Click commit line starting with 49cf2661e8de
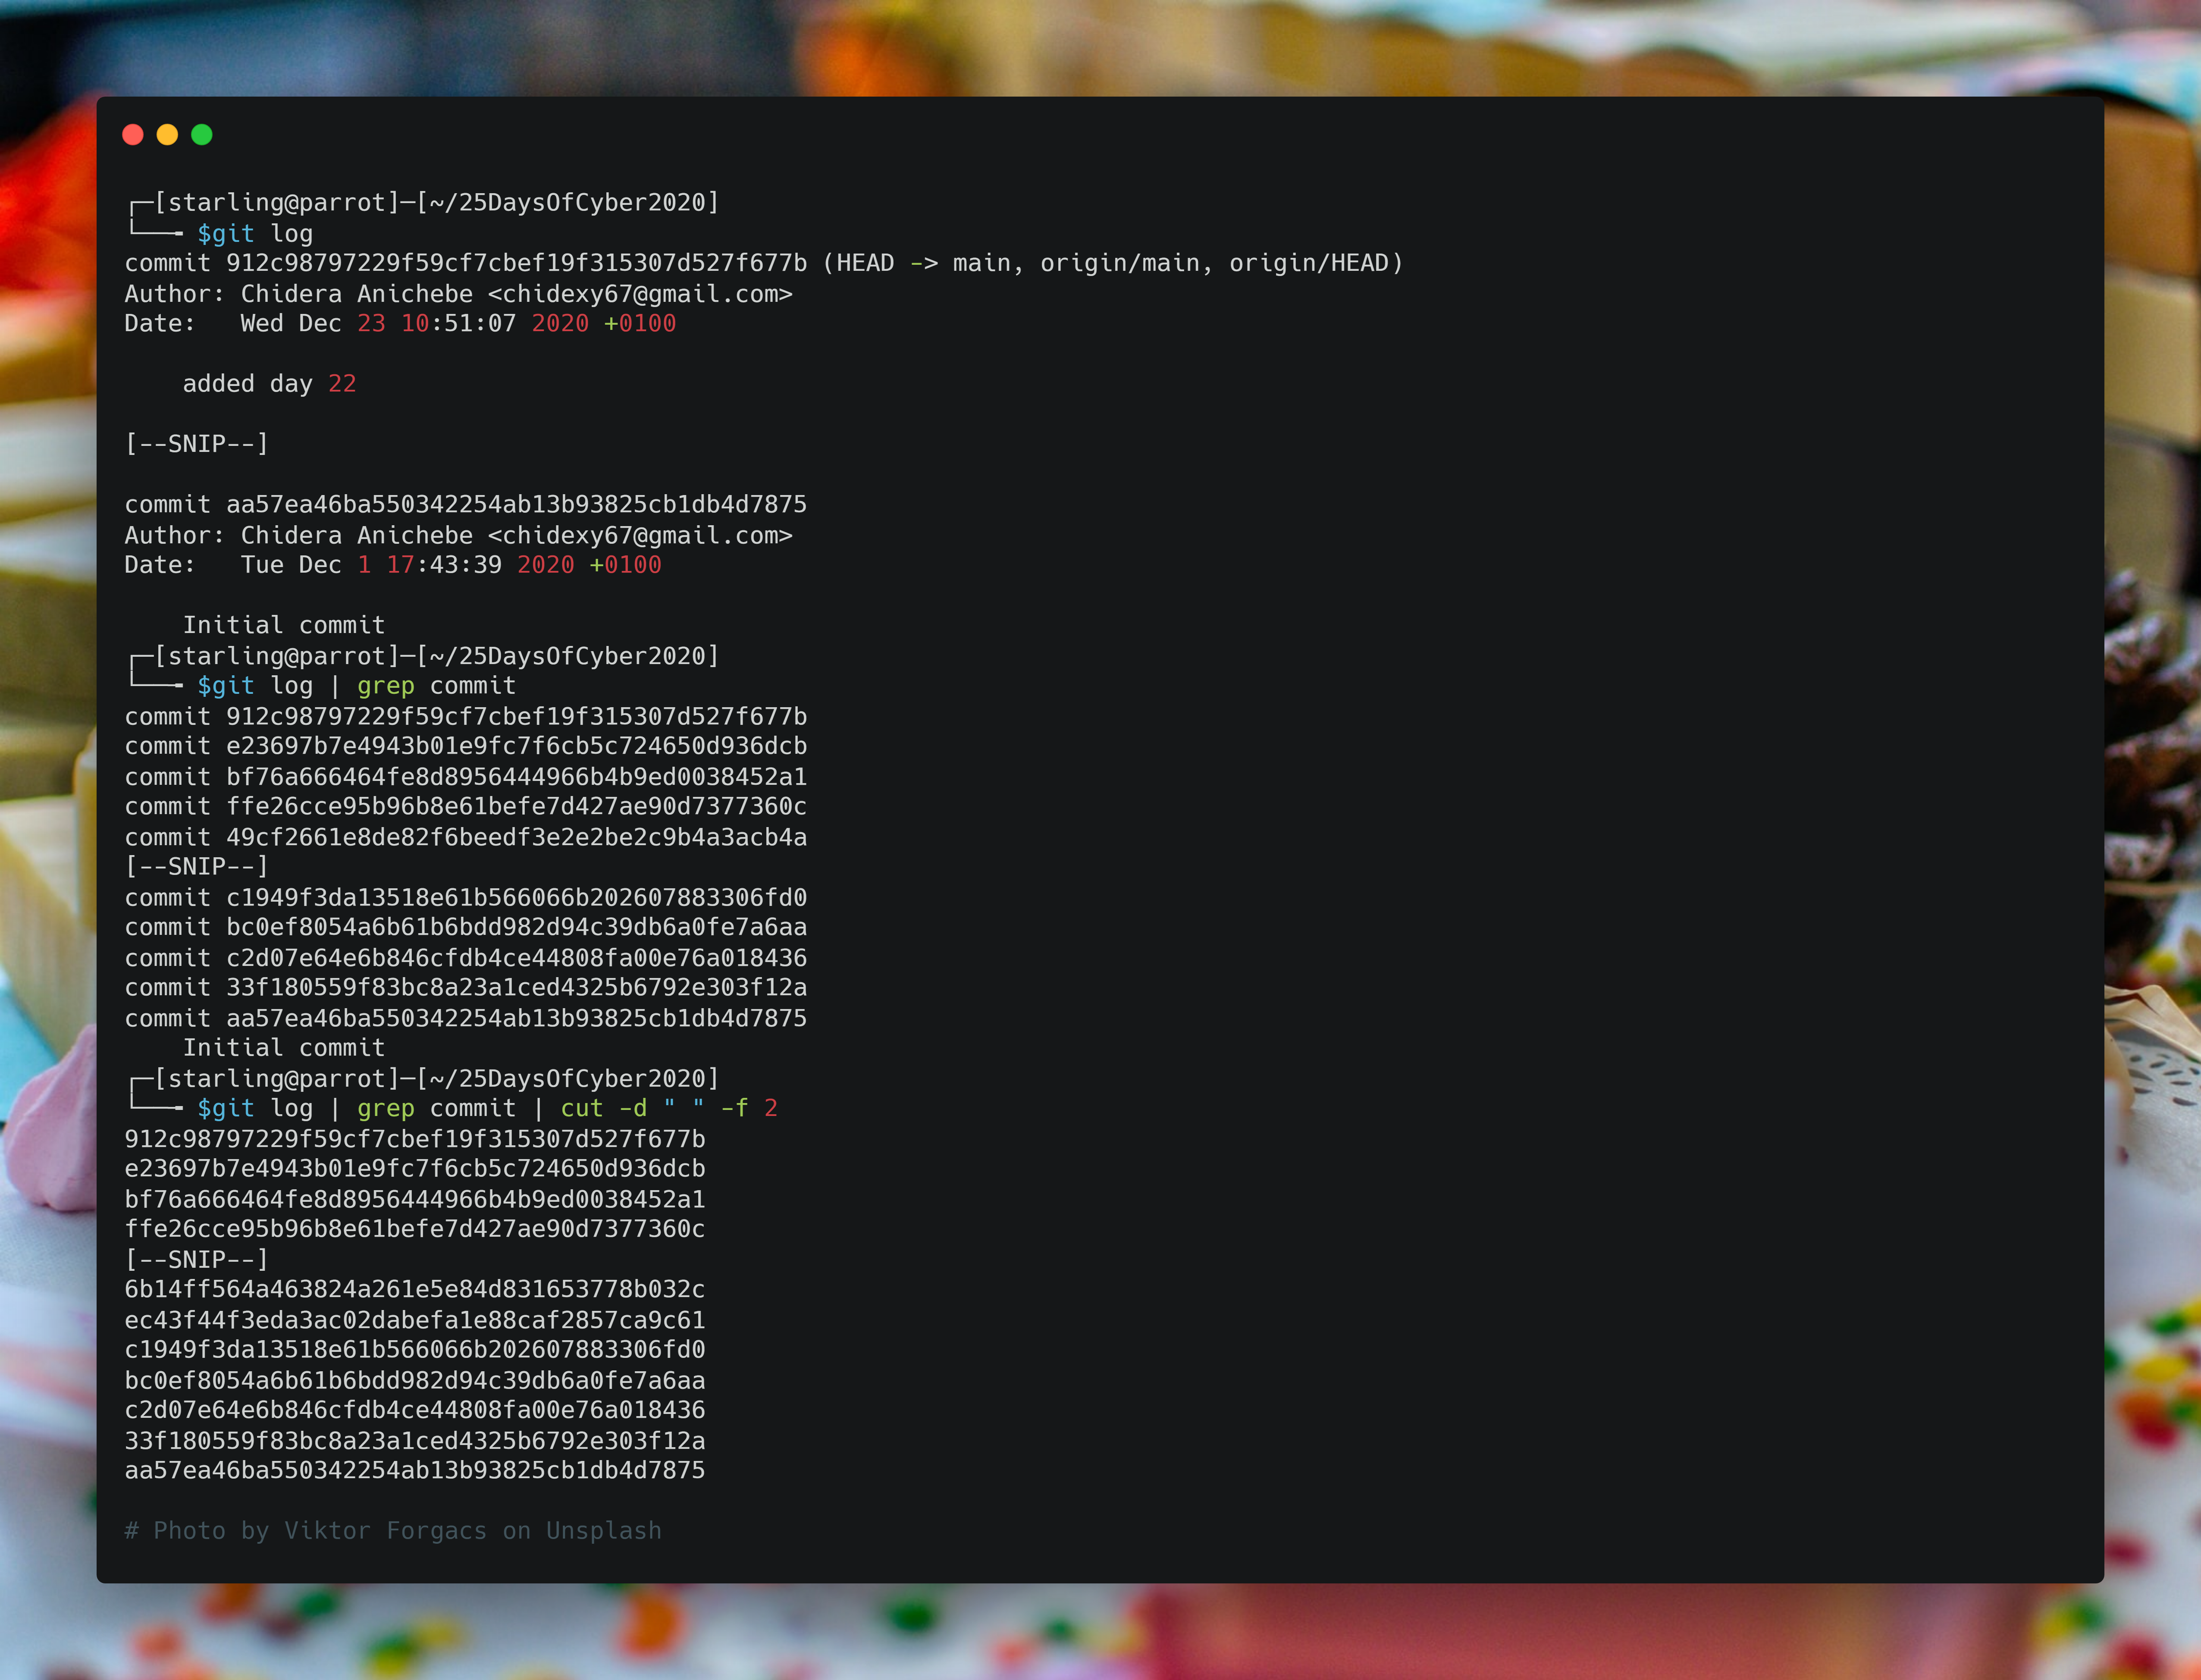Screen dimensions: 2201x1680 click(465, 837)
